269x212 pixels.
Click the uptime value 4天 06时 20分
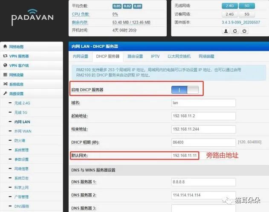(x=124, y=30)
